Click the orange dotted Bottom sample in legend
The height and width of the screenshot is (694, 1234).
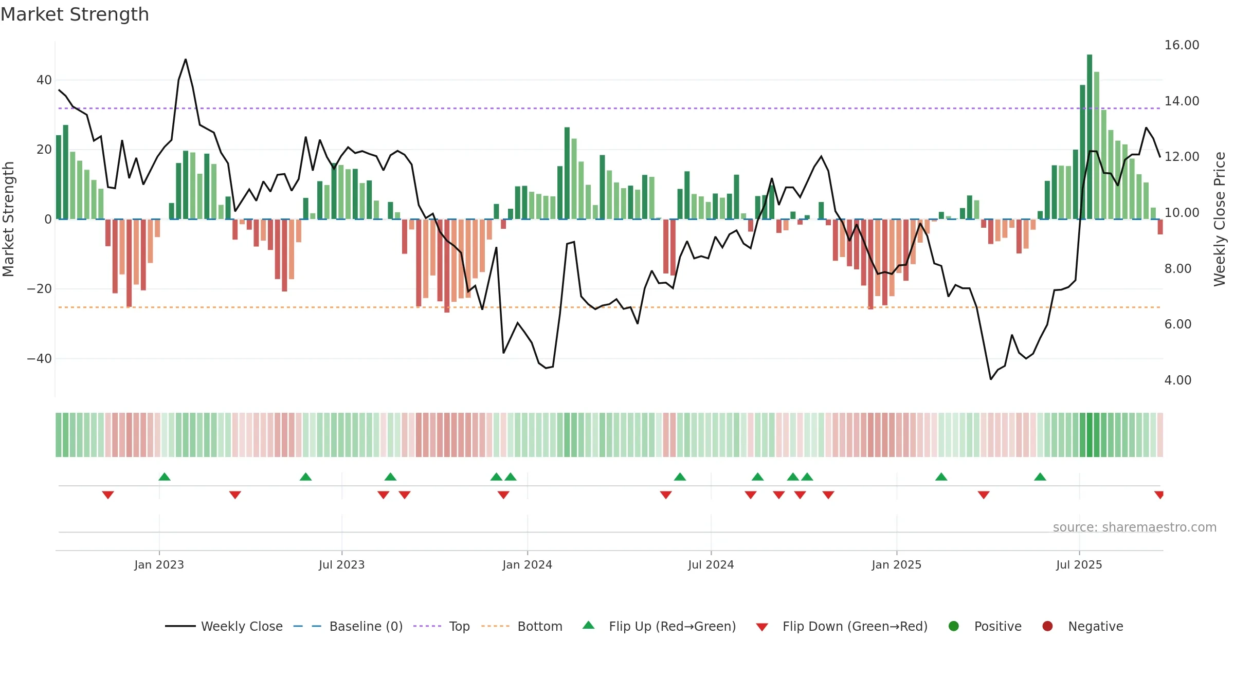pos(496,626)
